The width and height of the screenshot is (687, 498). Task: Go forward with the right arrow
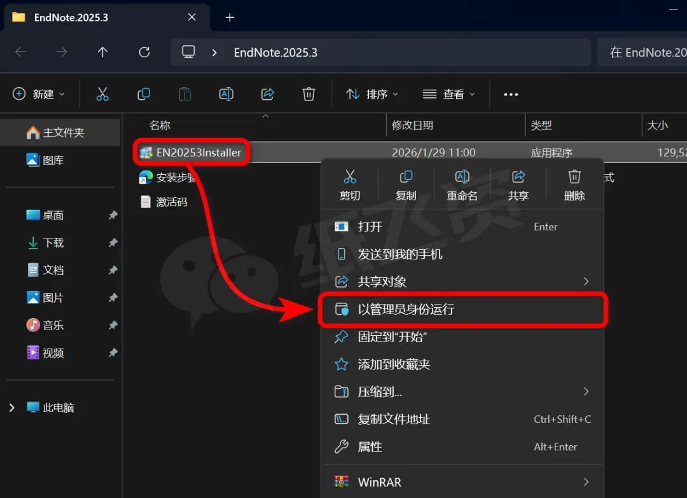tap(62, 52)
